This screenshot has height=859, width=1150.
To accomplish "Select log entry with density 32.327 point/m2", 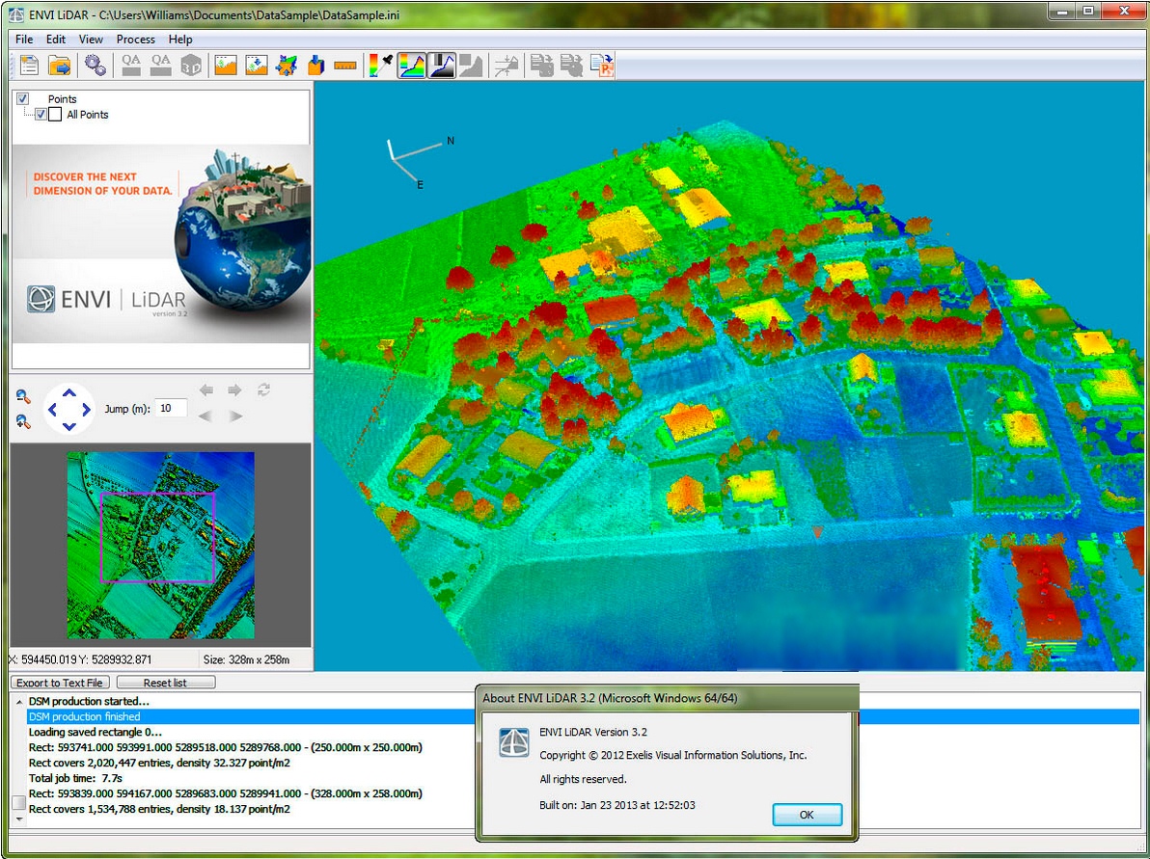I will point(159,763).
